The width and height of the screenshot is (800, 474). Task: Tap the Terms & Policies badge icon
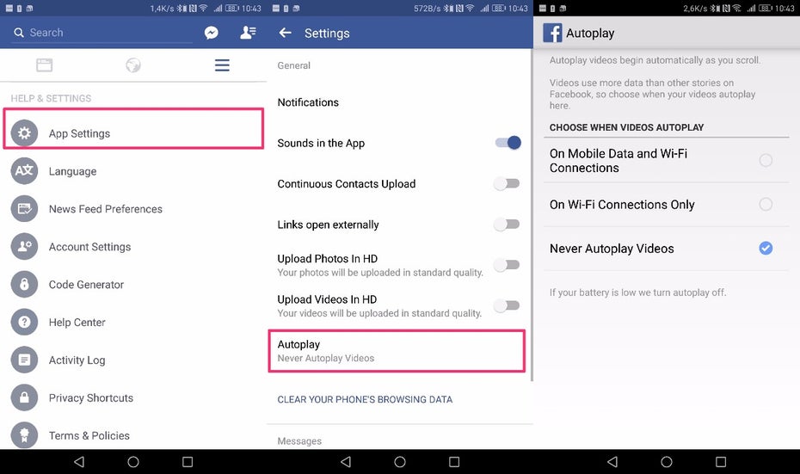[24, 435]
